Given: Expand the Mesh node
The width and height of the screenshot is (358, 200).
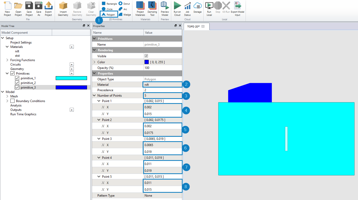Looking at the screenshot, I should [x=7, y=96].
